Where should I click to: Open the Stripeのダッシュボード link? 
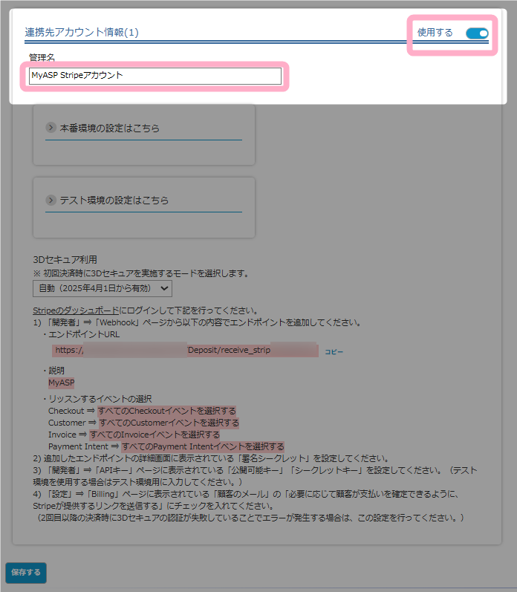[x=75, y=310]
